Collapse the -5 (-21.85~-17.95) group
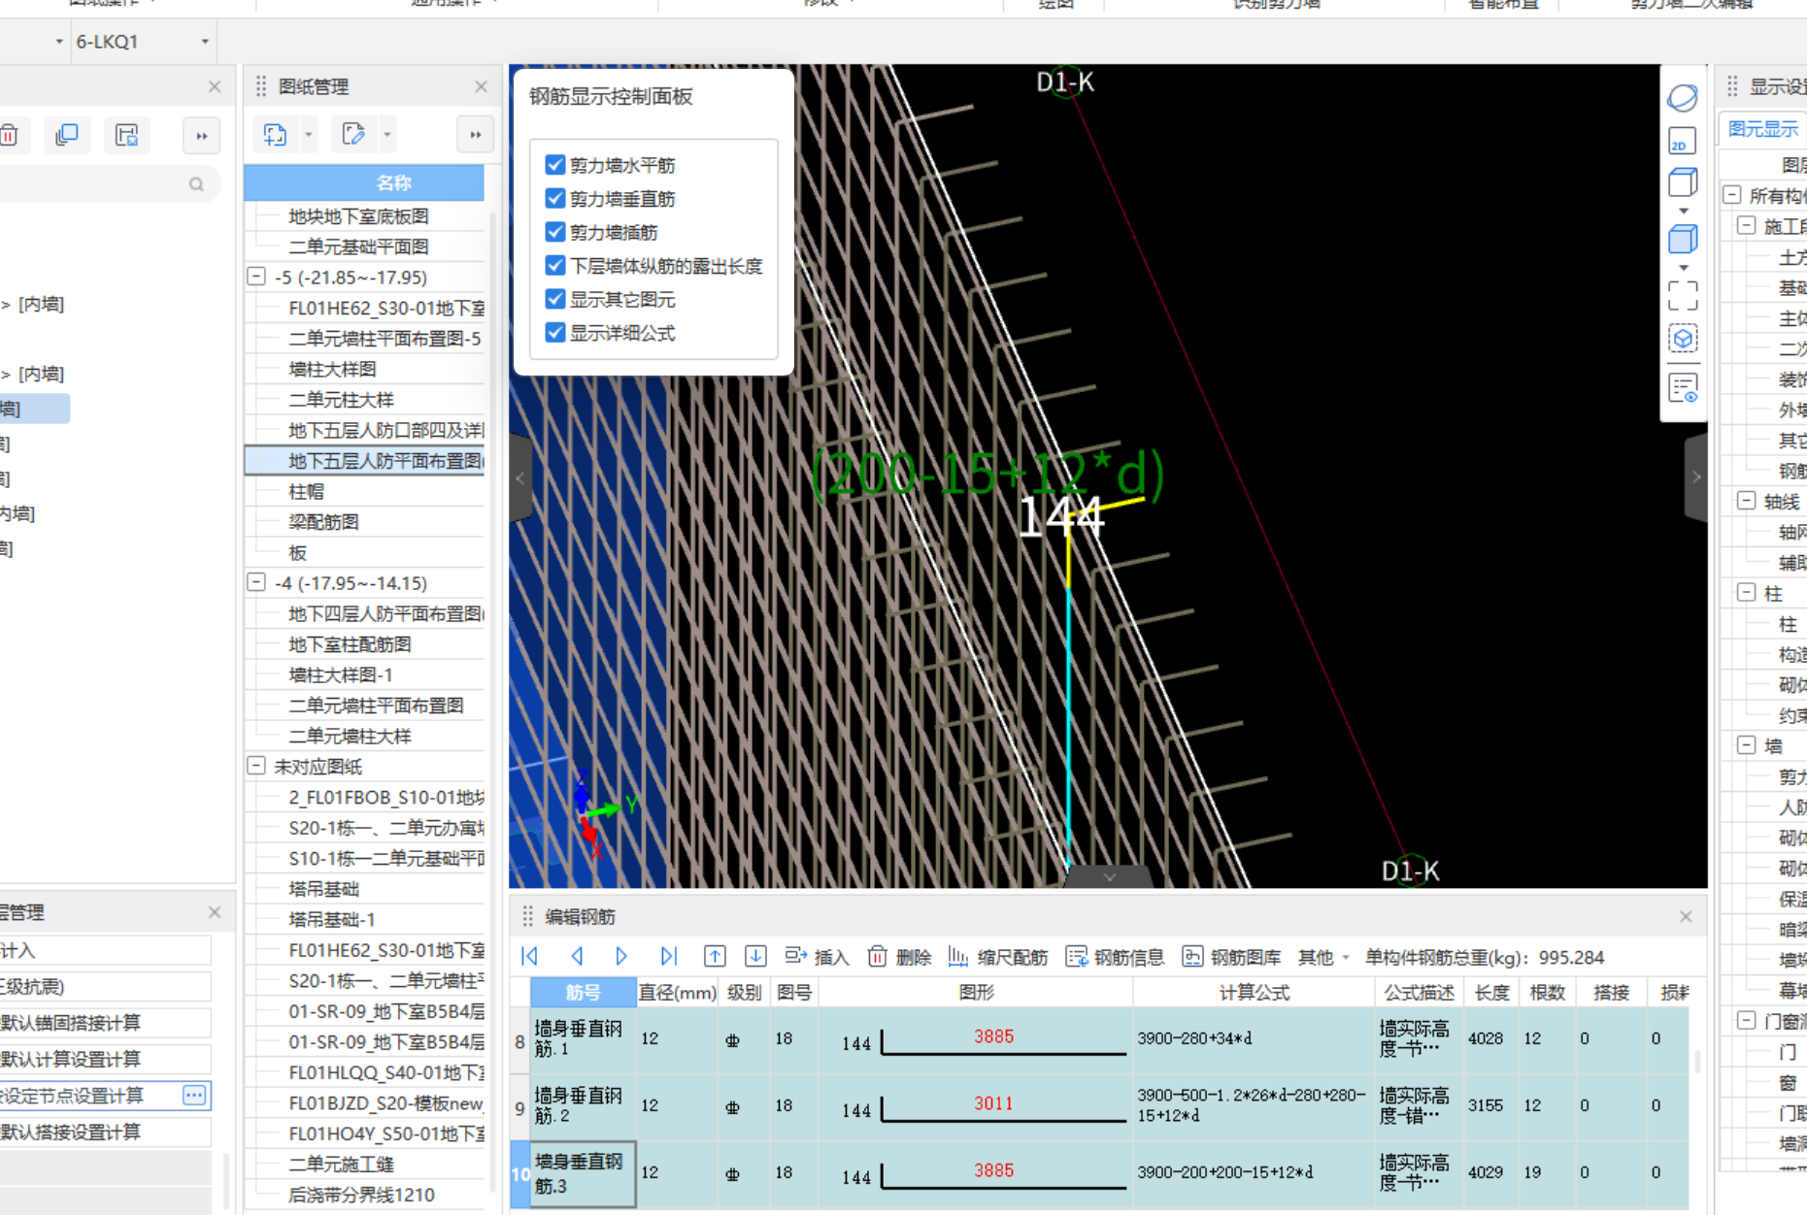The image size is (1807, 1215). (256, 277)
